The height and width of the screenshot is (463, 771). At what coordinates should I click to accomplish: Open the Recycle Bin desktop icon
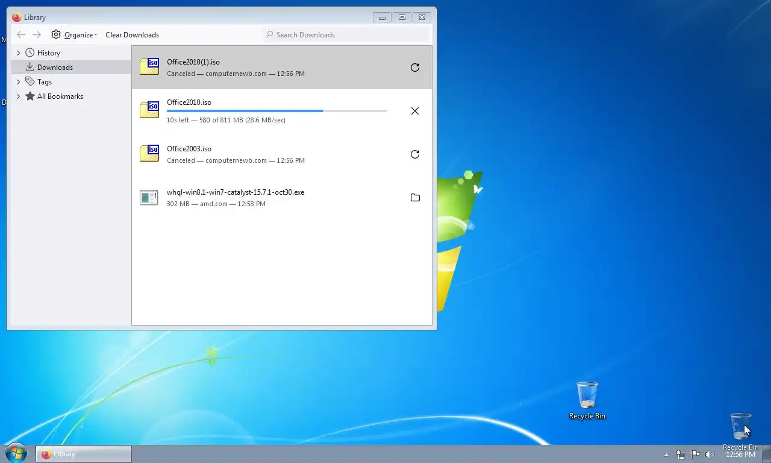pos(587,401)
